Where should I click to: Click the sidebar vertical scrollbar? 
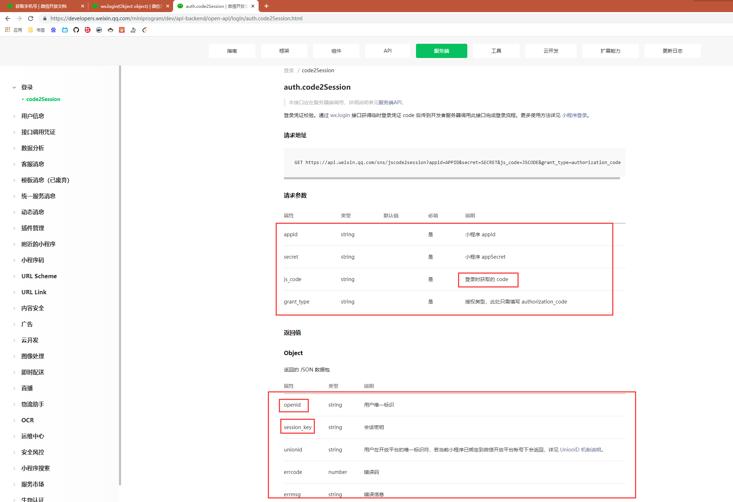(x=120, y=275)
